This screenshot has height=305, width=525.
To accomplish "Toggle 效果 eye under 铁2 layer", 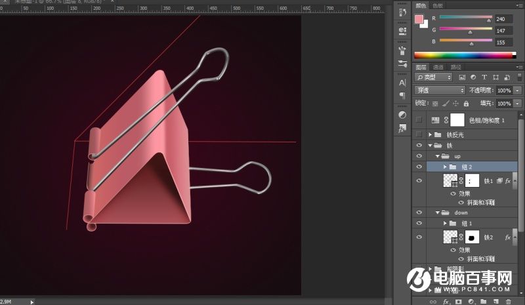I will (x=453, y=250).
